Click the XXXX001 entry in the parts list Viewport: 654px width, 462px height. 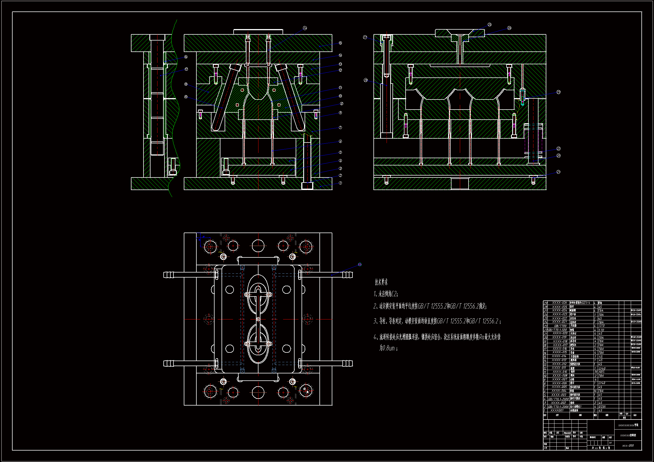pos(557,411)
